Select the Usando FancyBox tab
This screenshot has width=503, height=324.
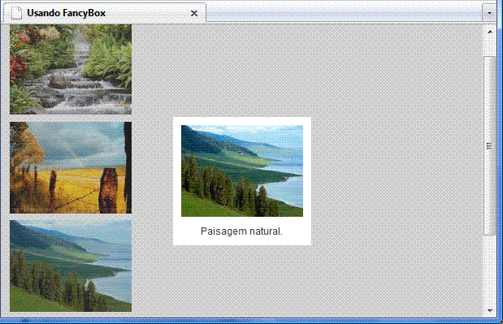[105, 13]
